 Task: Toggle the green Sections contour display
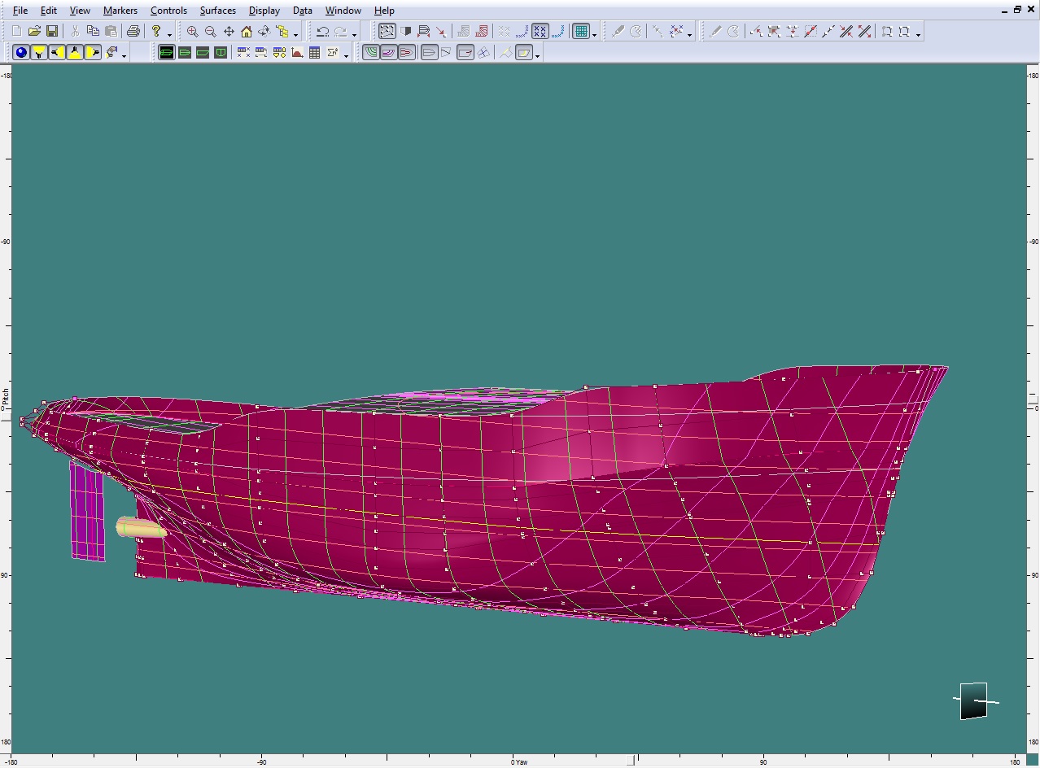tap(371, 53)
